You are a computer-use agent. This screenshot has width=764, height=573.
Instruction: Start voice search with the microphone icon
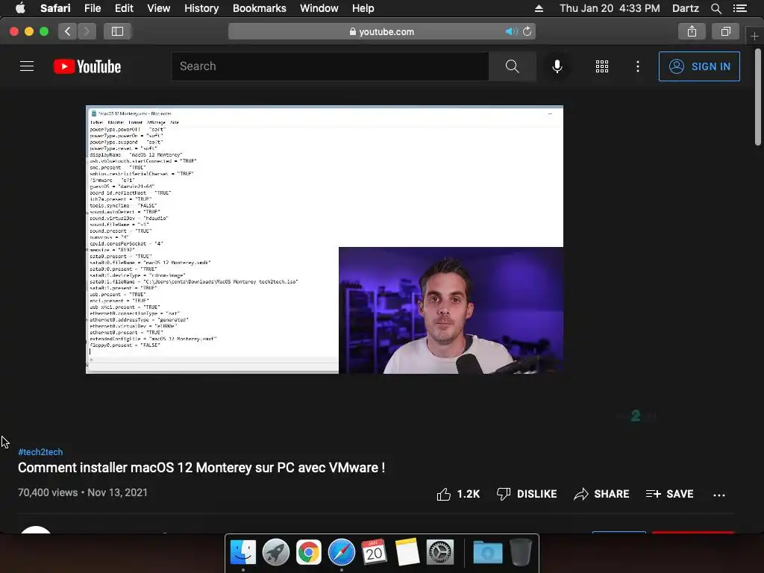(557, 66)
